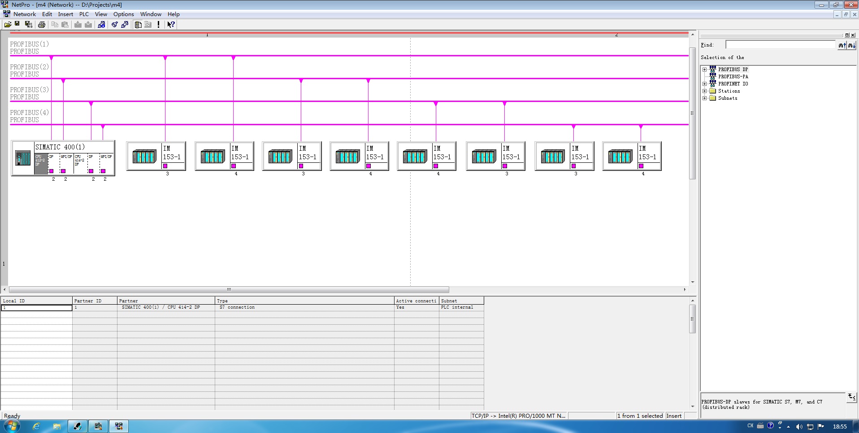Viewport: 859px width, 433px height.
Task: Open the Options menu
Action: coord(123,14)
